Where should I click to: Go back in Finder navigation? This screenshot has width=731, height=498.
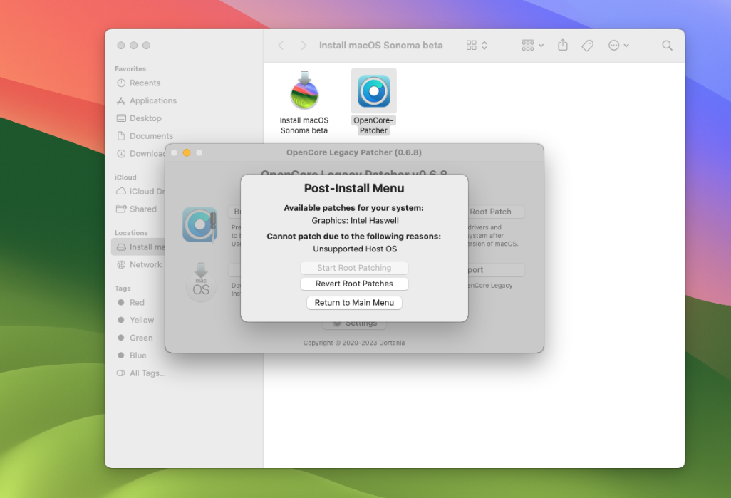point(281,45)
